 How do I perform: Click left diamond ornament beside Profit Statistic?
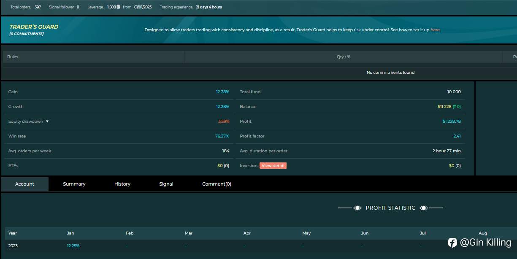357,208
